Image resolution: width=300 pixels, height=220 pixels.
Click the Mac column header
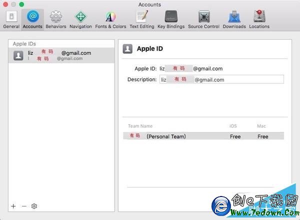261,126
